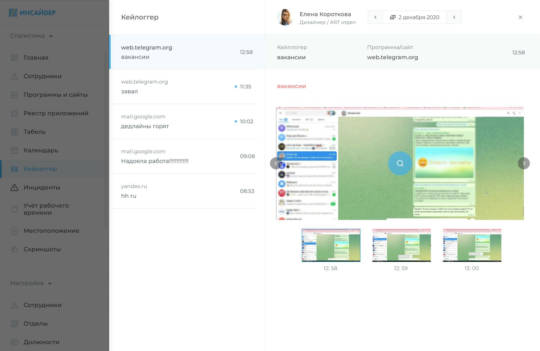Click the Учет рабочего времени stopwatch icon
This screenshot has width=540, height=351.
pos(14,209)
